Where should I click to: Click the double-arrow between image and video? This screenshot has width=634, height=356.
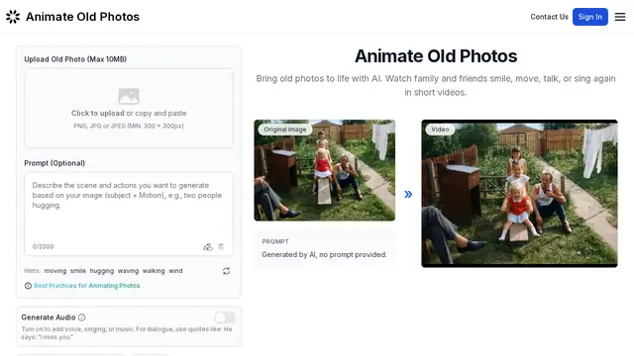pyautogui.click(x=408, y=194)
